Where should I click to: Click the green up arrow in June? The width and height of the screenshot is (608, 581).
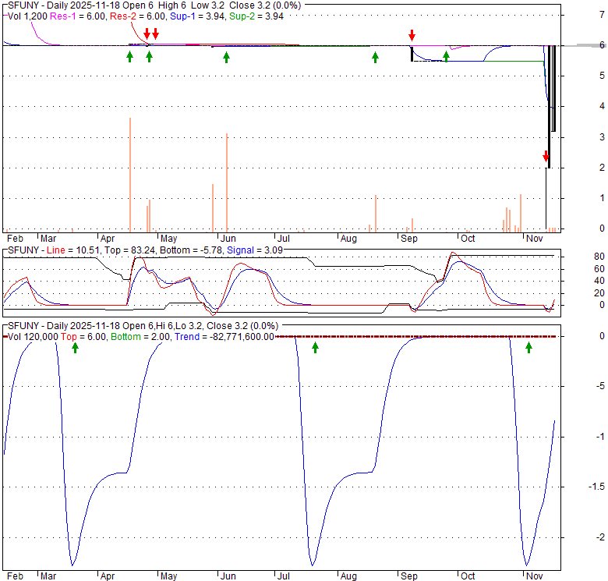(x=226, y=57)
